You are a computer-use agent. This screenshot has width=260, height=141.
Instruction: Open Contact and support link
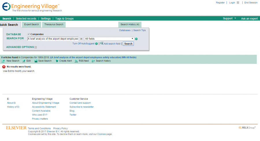pyautogui.click(x=80, y=103)
